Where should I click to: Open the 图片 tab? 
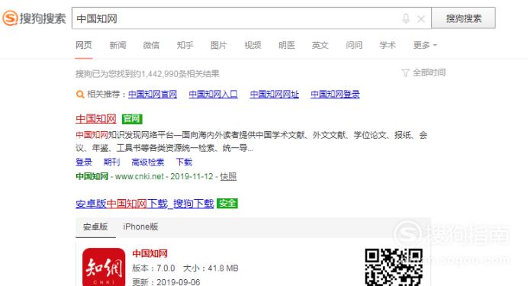click(x=218, y=46)
